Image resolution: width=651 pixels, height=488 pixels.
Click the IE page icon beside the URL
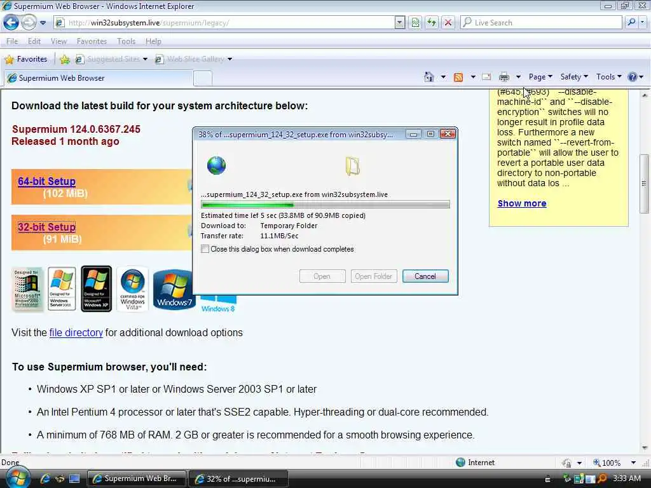pyautogui.click(x=60, y=23)
